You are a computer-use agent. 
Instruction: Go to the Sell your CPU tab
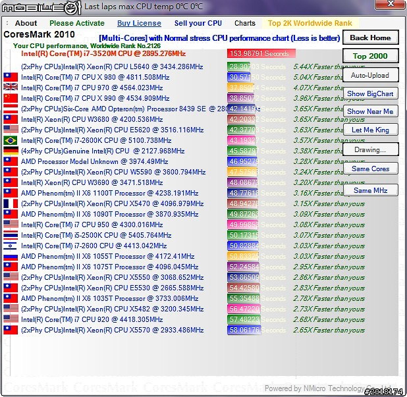click(198, 23)
